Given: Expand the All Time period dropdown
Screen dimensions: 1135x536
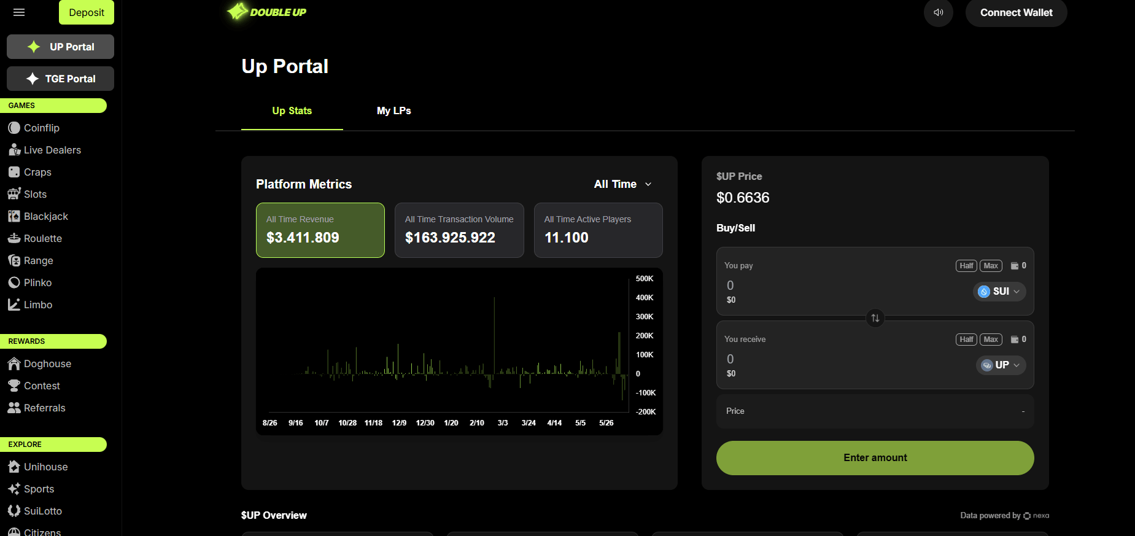Looking at the screenshot, I should click(x=622, y=184).
